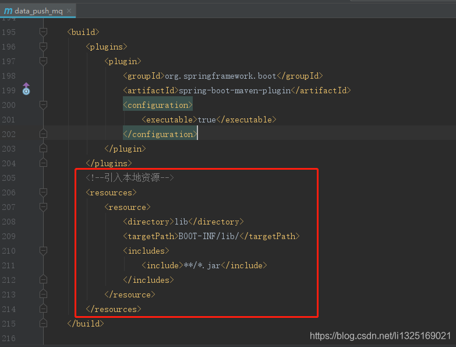Image resolution: width=456 pixels, height=347 pixels.
Task: Click the closing resources tag on line 214
Action: tap(114, 309)
